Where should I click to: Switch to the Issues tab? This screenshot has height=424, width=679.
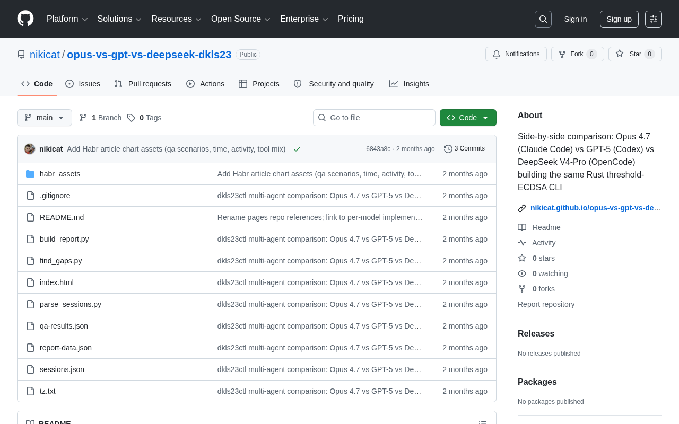point(83,84)
